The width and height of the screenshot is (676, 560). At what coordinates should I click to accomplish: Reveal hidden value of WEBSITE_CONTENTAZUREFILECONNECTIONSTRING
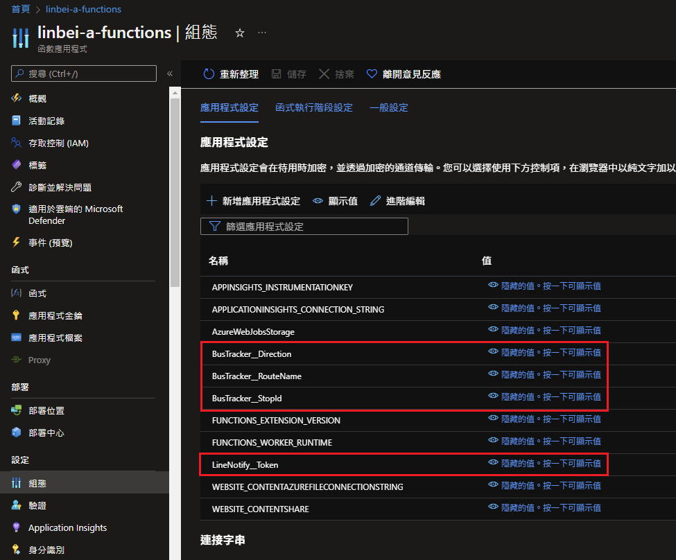tap(544, 485)
